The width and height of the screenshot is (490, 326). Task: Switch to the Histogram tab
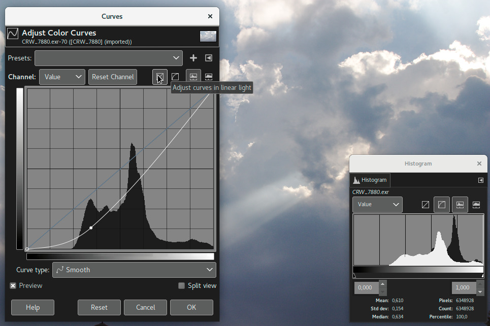click(370, 180)
